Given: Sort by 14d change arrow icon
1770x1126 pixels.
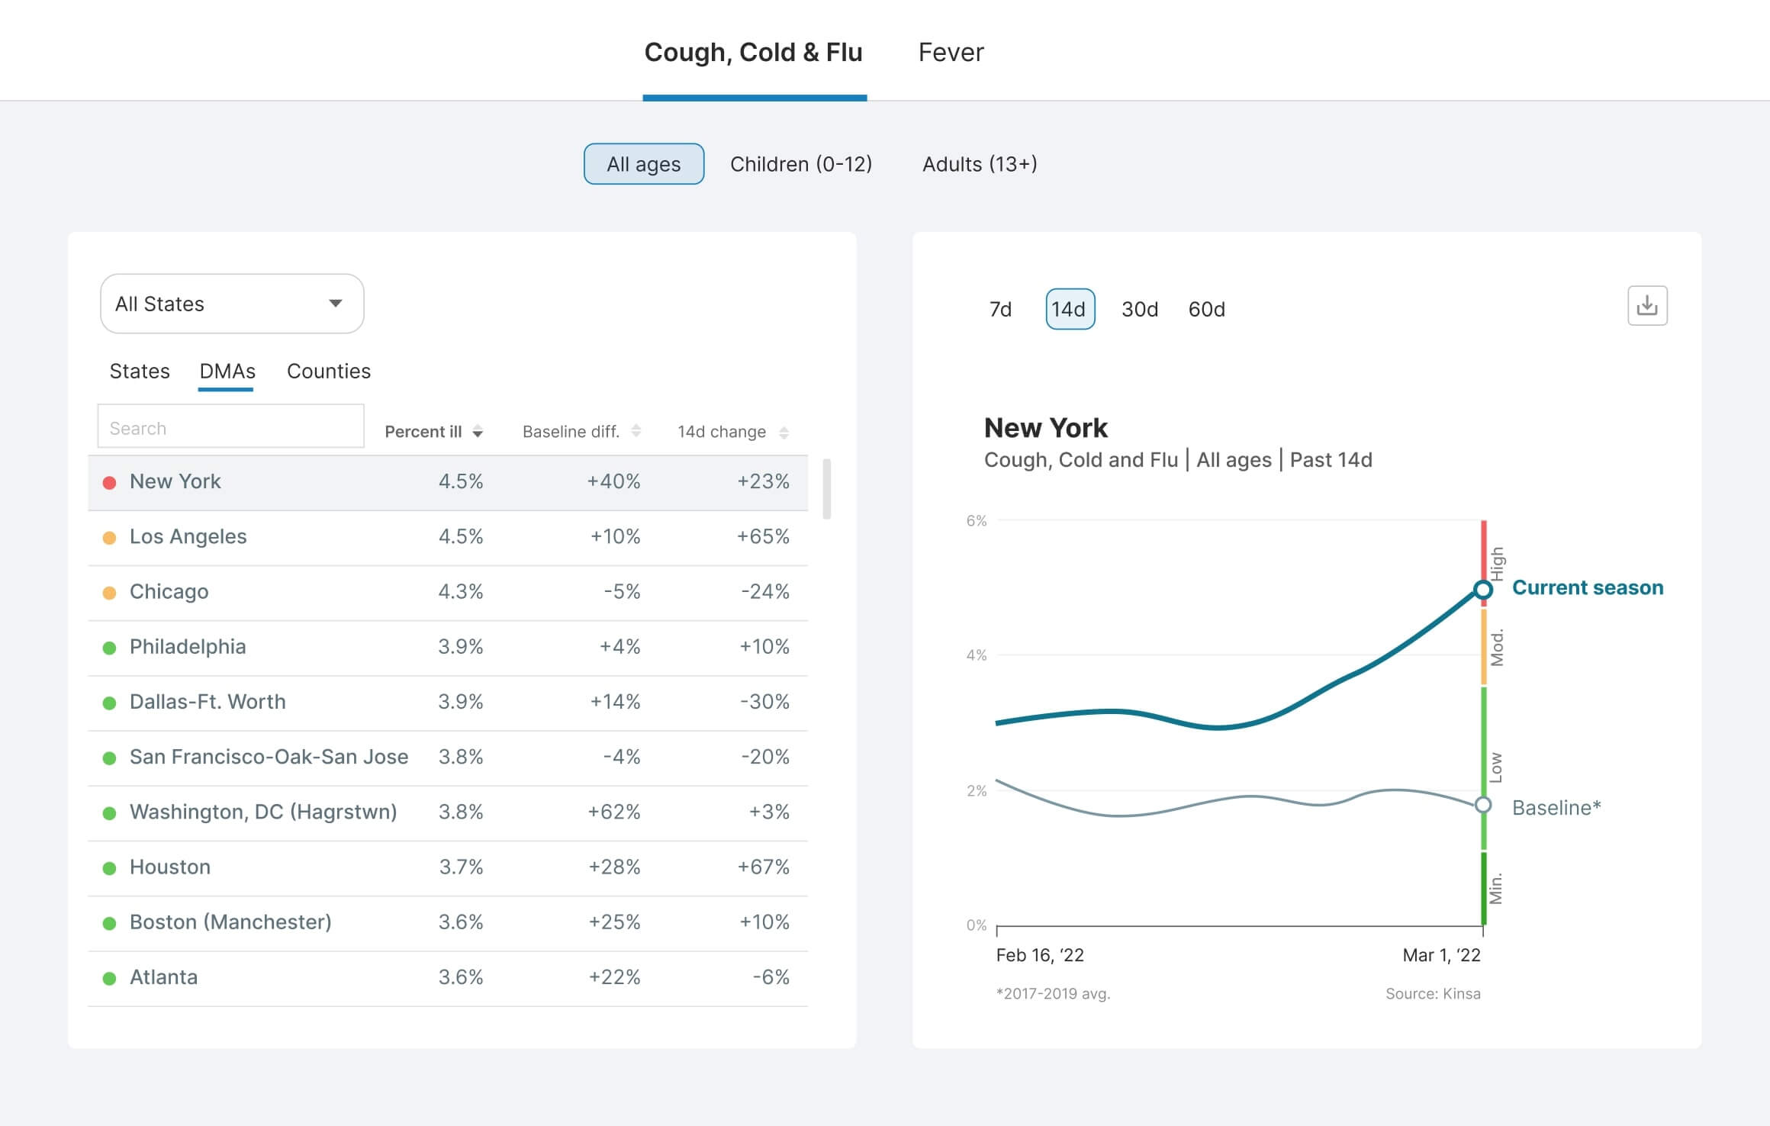Looking at the screenshot, I should 784,433.
